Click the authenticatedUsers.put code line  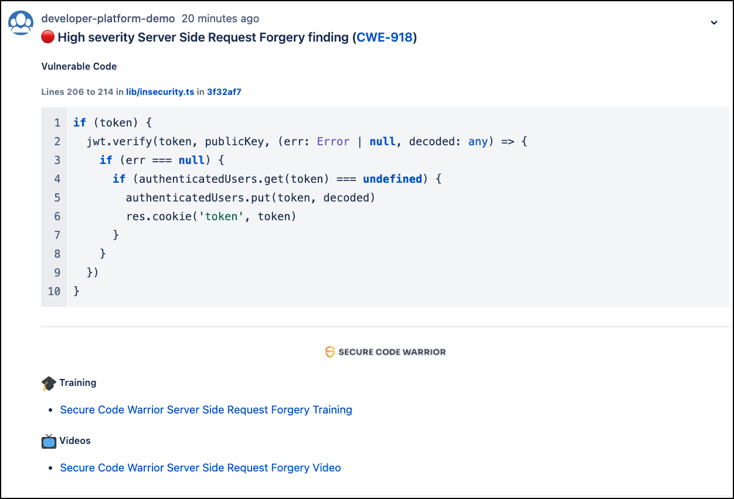coord(250,198)
